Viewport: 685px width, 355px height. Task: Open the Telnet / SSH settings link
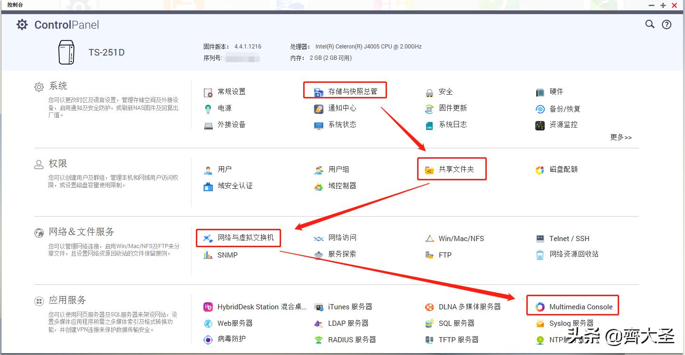[569, 239]
